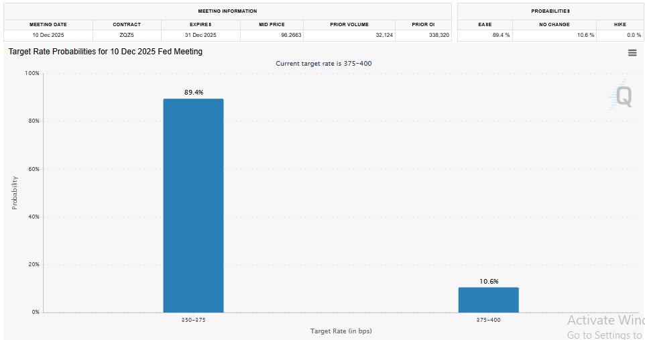Click the Prior Volume value 32,124
This screenshot has width=645, height=340.
[379, 35]
